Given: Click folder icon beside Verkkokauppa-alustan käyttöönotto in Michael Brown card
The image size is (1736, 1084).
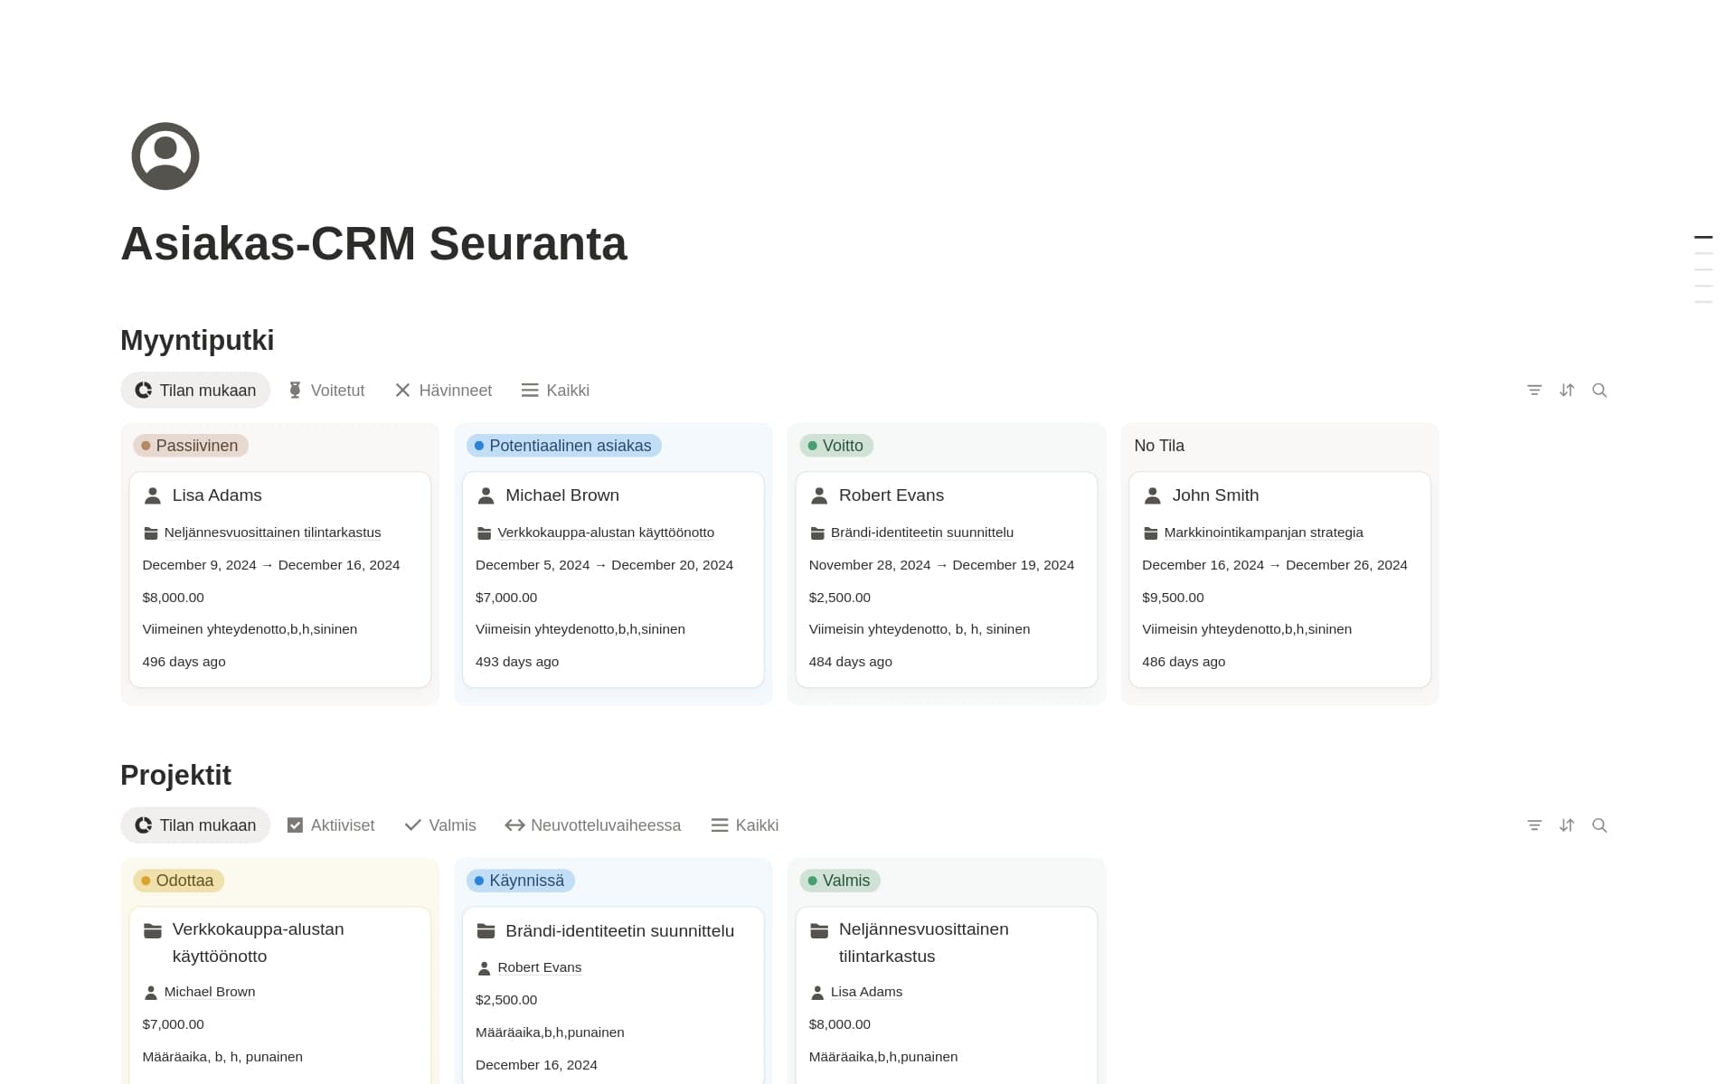Looking at the screenshot, I should pyautogui.click(x=485, y=533).
